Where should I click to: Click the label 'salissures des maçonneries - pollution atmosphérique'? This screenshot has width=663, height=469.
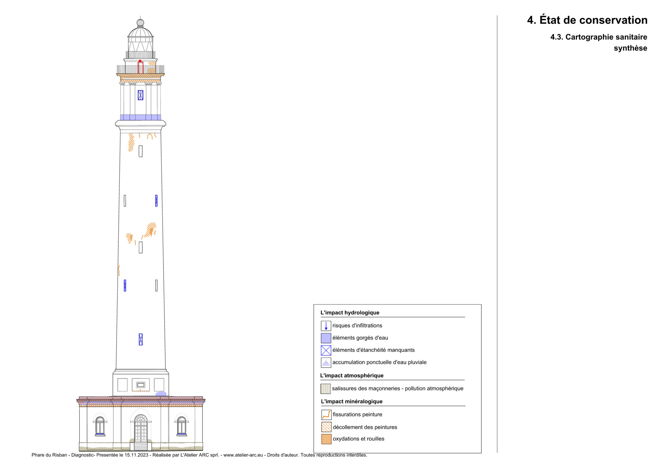(x=398, y=388)
